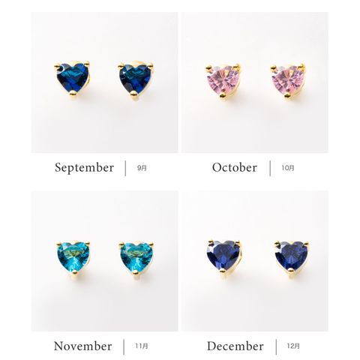360x360 pixels.
Task: Pick the right violet-blue December heart earring
Action: point(292,256)
